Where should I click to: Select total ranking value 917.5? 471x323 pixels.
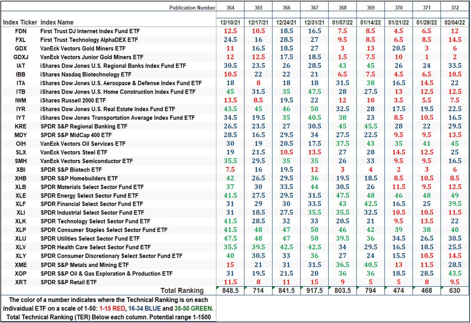314,291
